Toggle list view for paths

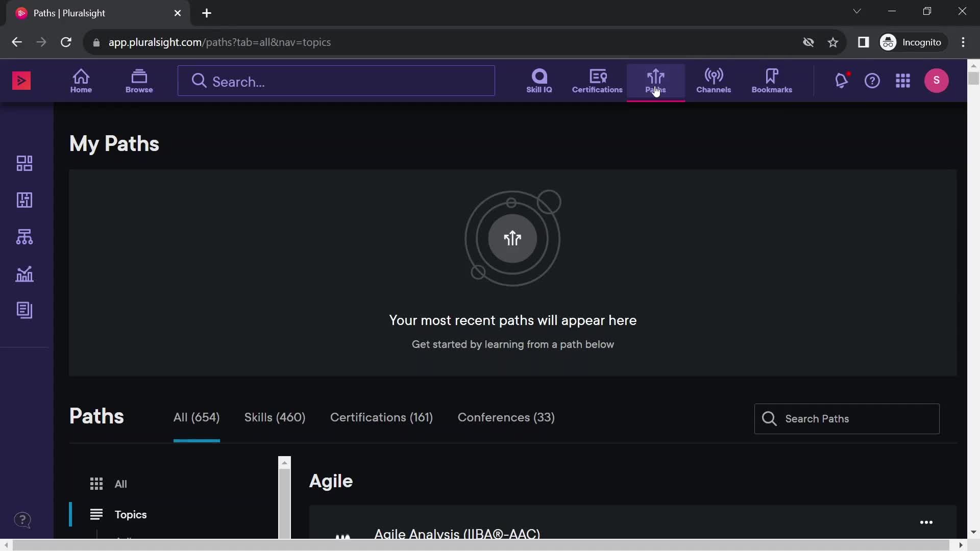coord(96,515)
